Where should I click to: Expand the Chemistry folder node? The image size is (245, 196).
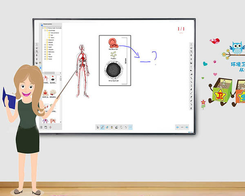[x=45, y=45]
